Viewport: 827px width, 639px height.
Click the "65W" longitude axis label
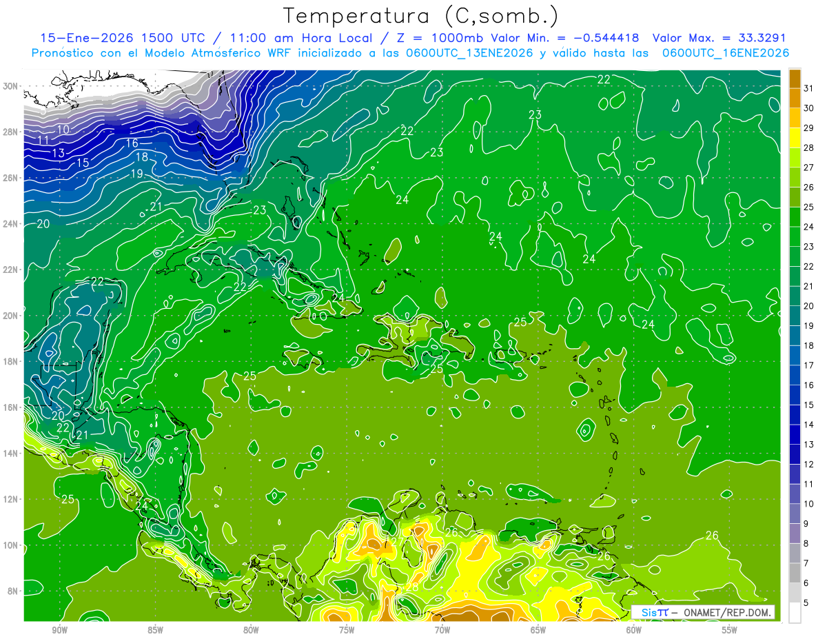(538, 631)
